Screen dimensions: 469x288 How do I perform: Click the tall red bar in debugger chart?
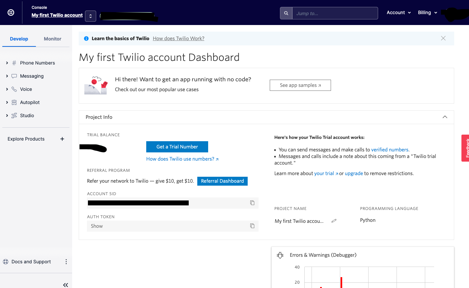coord(341,282)
